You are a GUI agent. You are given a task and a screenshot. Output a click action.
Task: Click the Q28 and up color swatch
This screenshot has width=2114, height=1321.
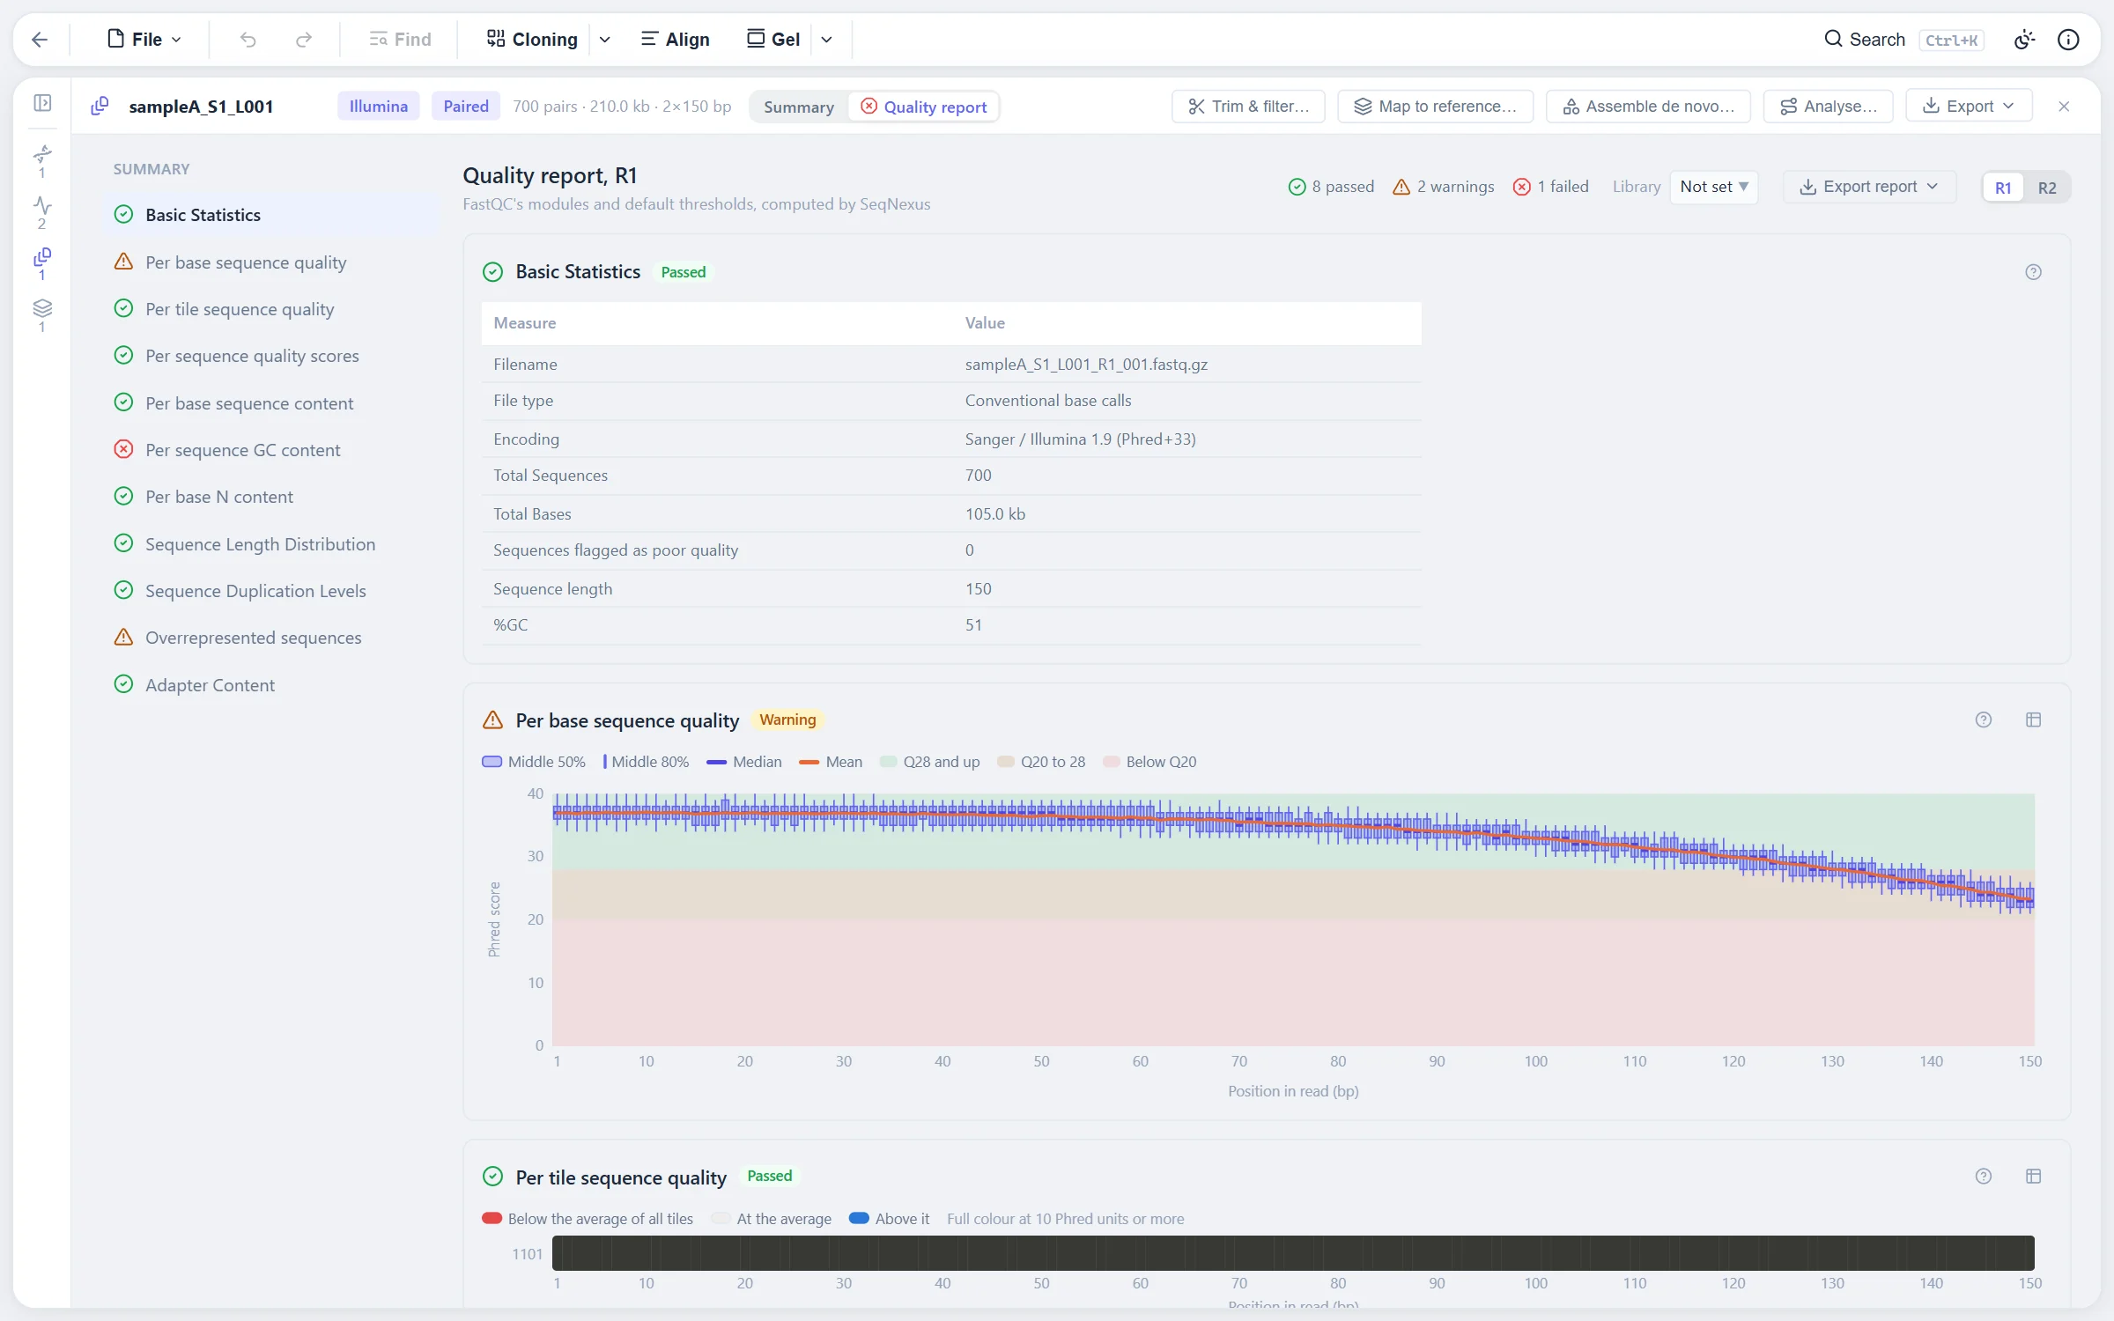pos(888,762)
